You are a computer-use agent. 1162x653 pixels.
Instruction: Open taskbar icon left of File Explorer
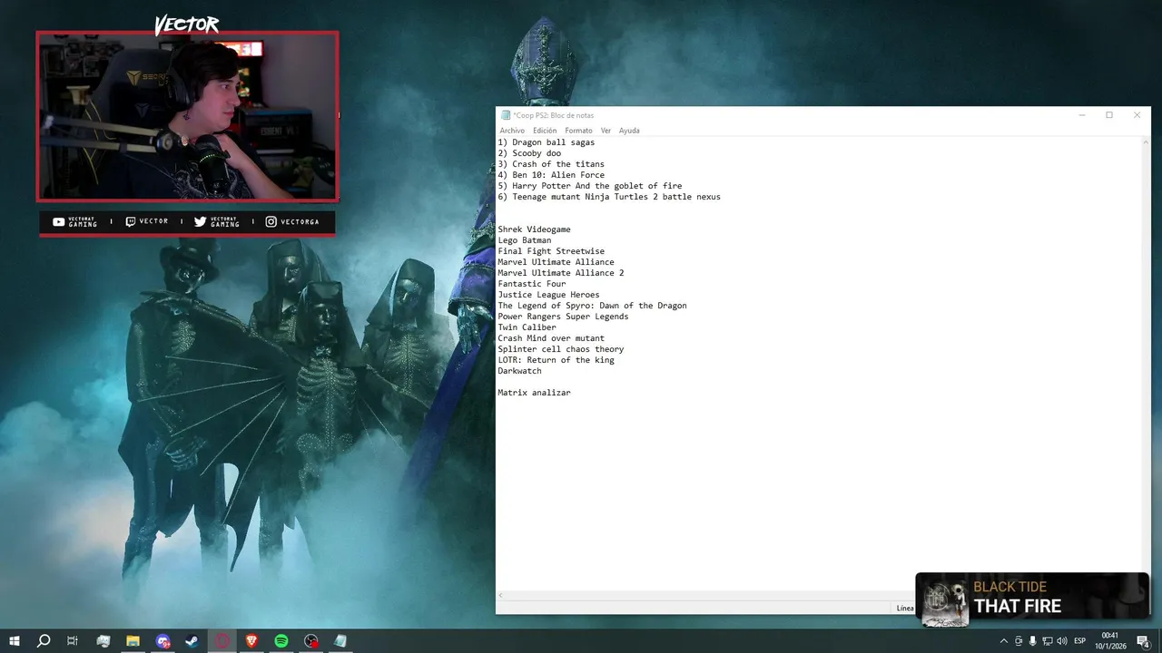point(103,641)
